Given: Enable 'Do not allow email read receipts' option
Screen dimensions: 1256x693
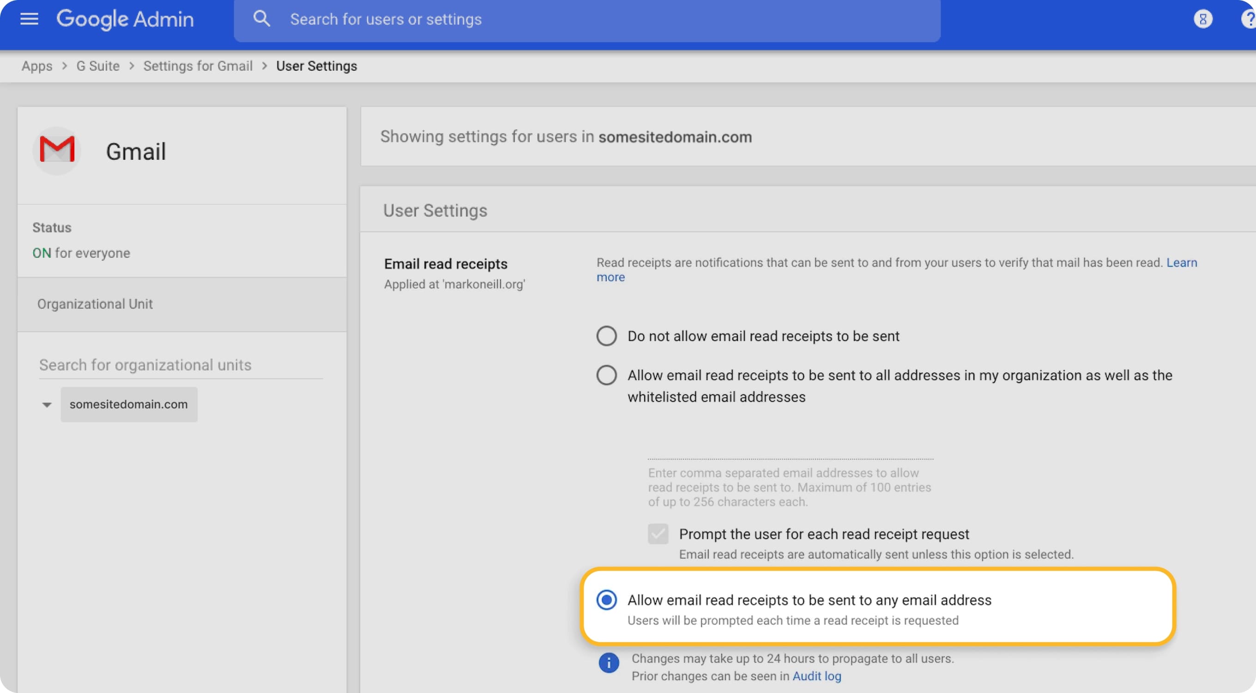Looking at the screenshot, I should coord(606,335).
